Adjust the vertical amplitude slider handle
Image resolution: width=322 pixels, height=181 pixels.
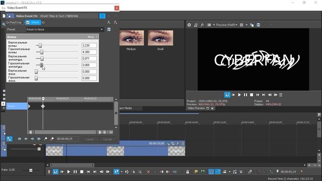pos(42,58)
